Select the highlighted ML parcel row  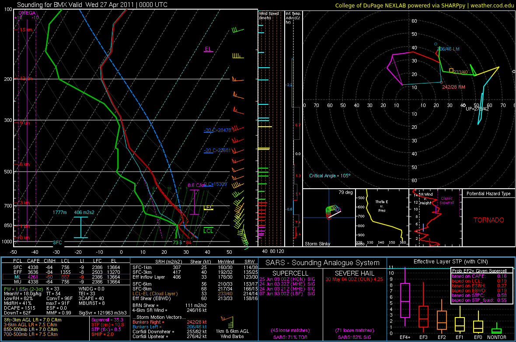click(x=66, y=277)
